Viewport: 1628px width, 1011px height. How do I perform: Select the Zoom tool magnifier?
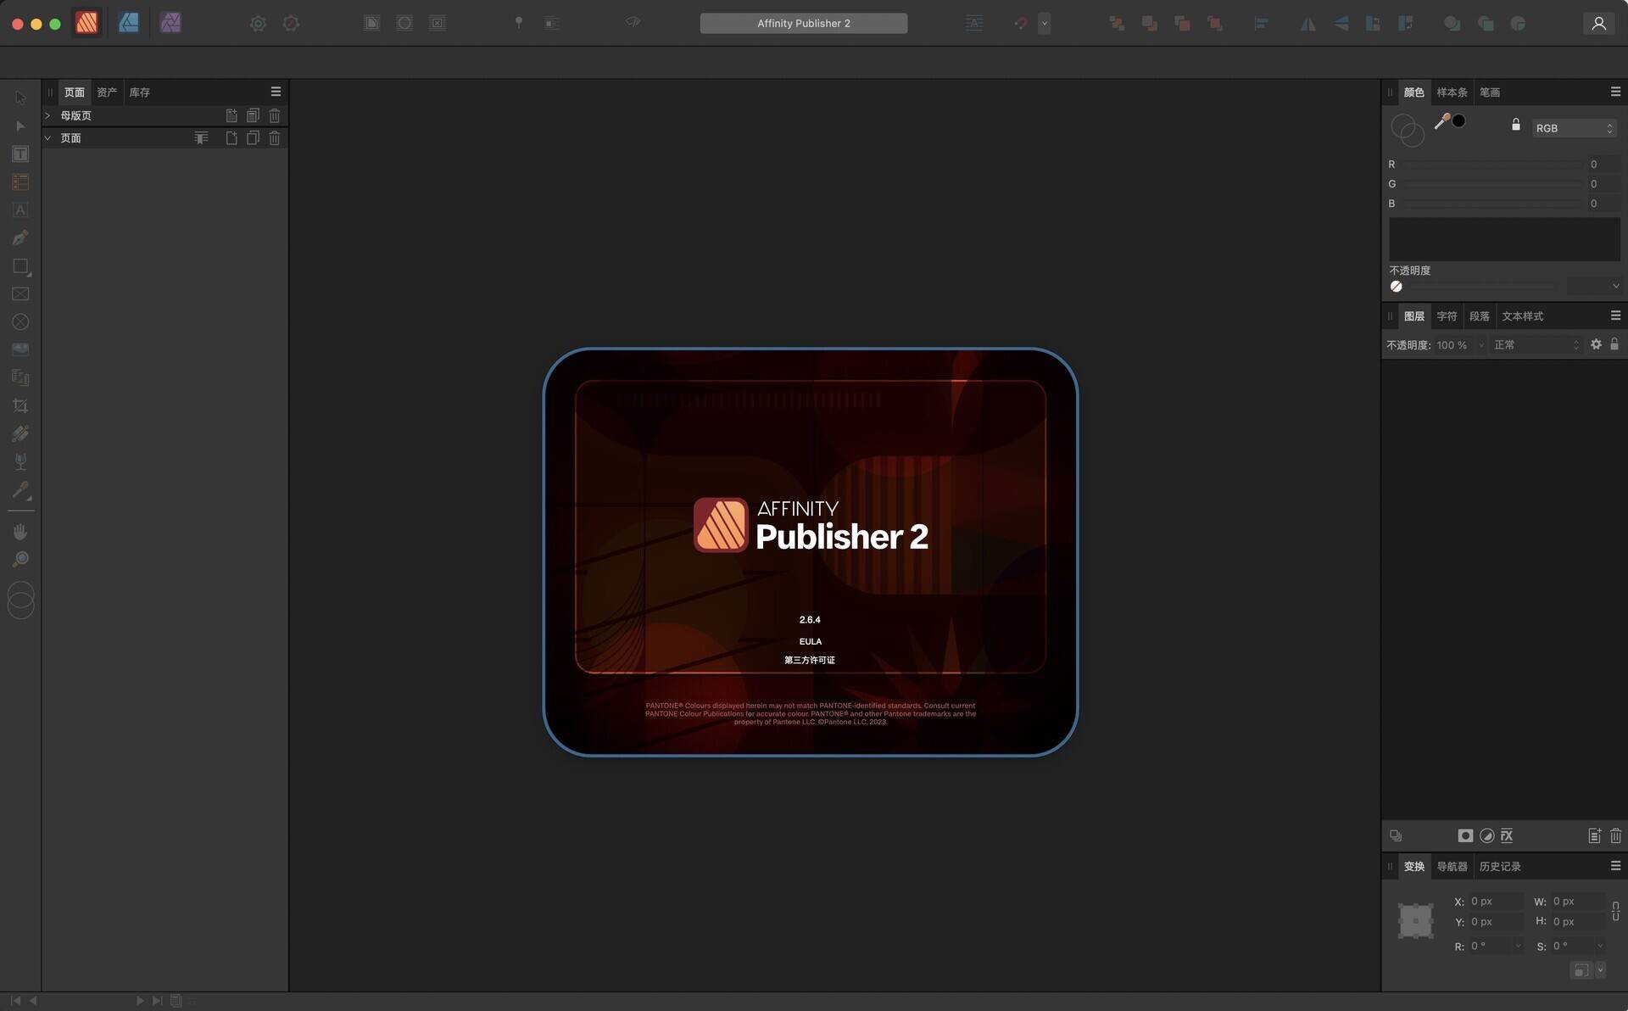point(20,560)
